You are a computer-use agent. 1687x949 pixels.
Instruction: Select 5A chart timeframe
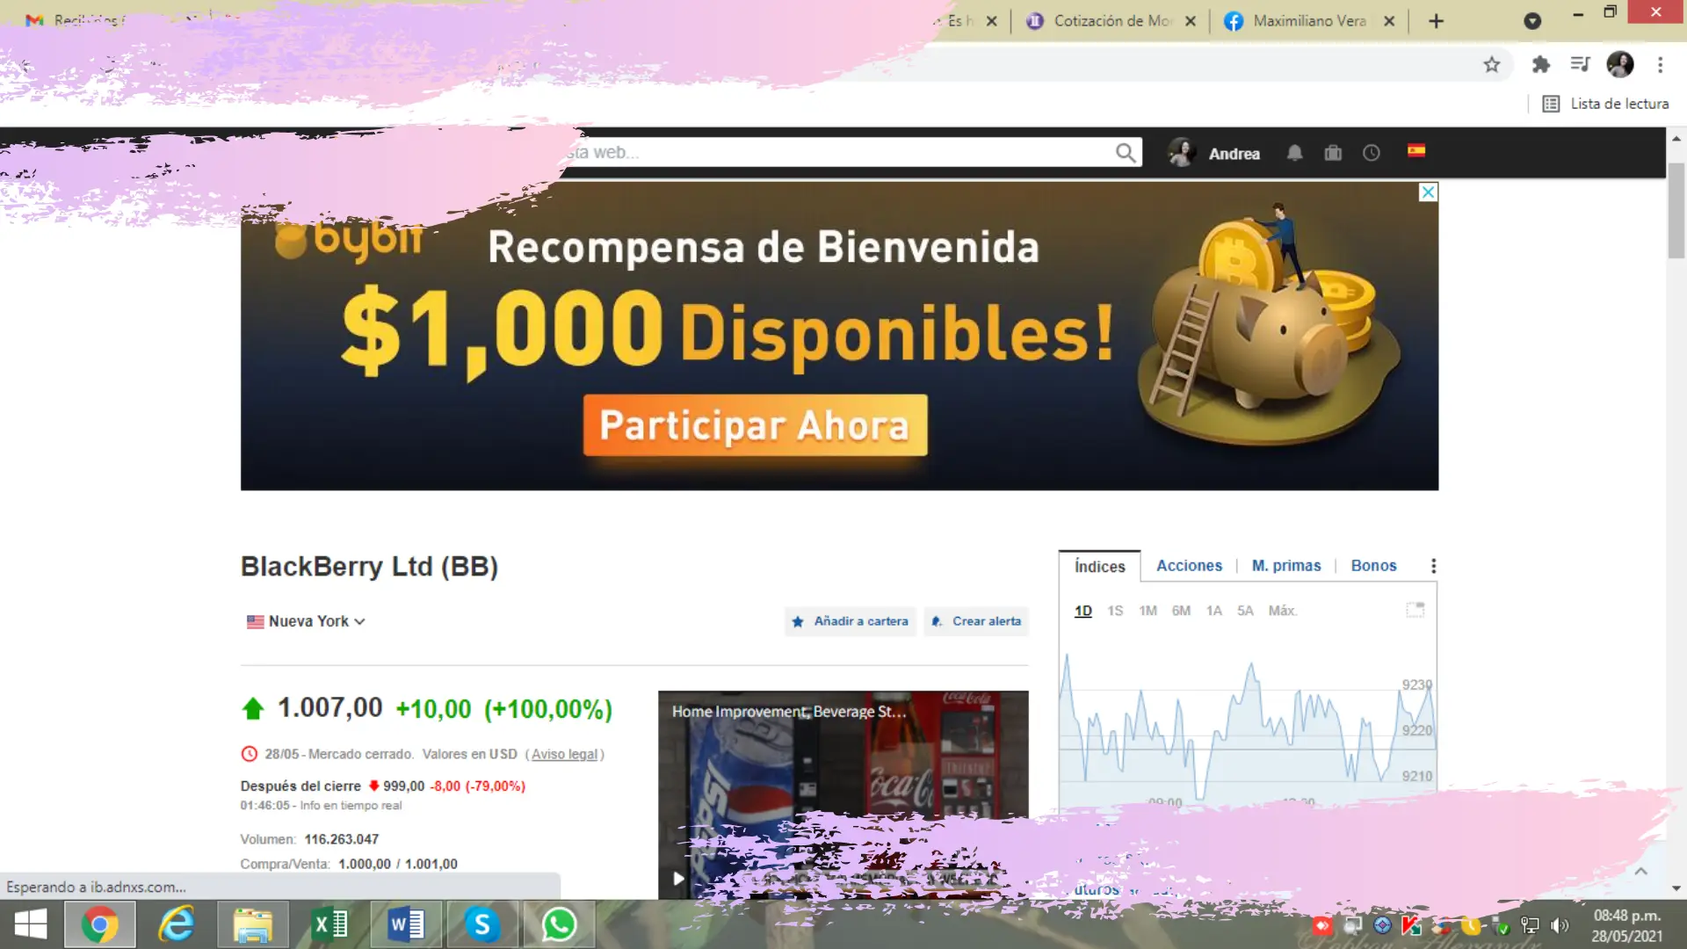coord(1245,611)
